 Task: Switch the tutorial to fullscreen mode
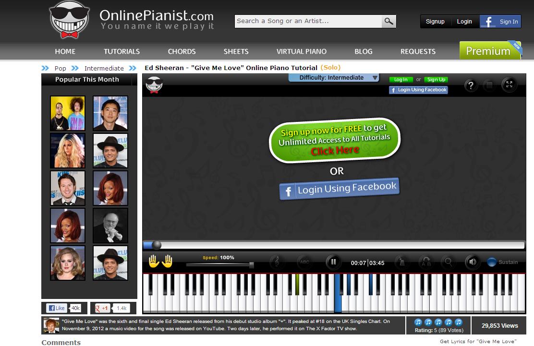click(509, 85)
